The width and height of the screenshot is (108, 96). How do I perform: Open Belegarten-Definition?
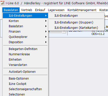point(25,49)
